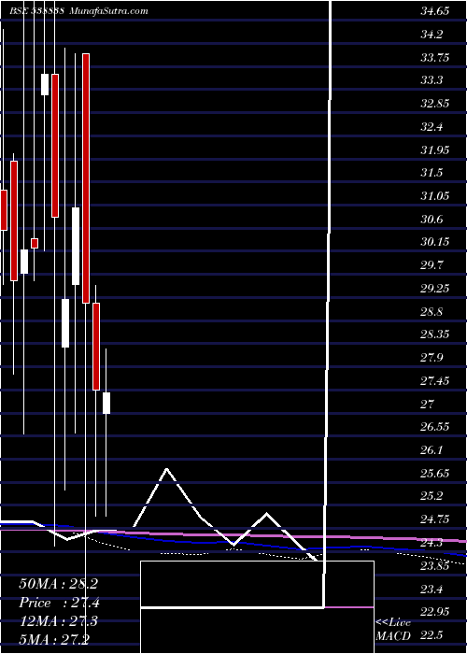Click the 50MA : 28.2 readout
The image size is (467, 654).
tap(58, 584)
